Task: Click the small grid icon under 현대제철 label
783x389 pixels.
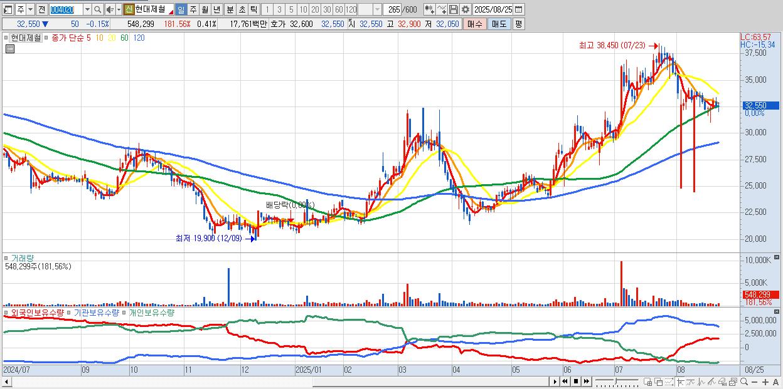Action: coord(9,49)
